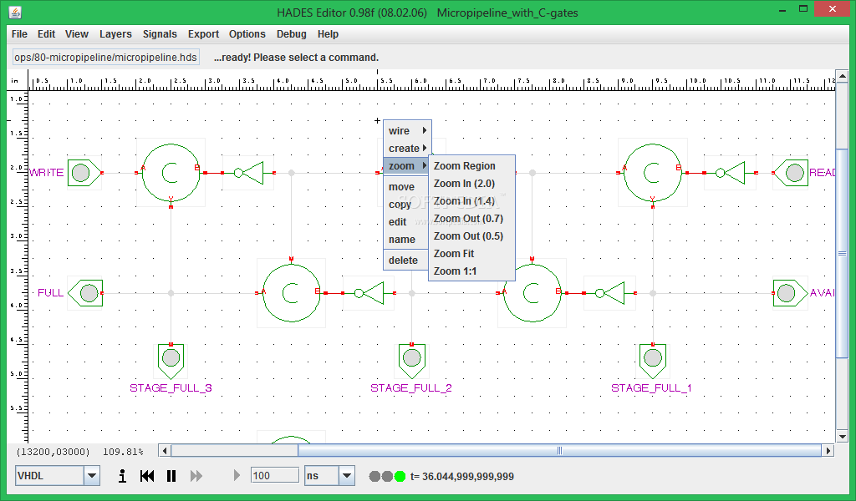This screenshot has height=501, width=856.
Task: Select copy in popup menu
Action: pyautogui.click(x=405, y=205)
